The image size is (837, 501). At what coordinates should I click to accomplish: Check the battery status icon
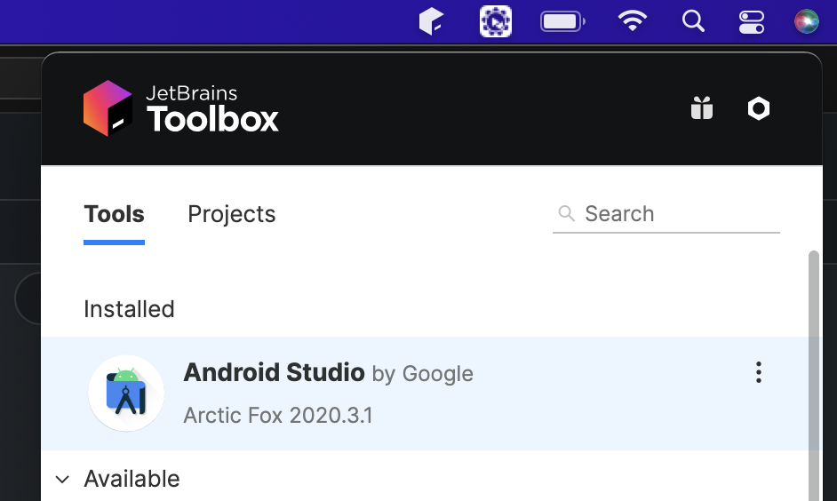point(562,22)
